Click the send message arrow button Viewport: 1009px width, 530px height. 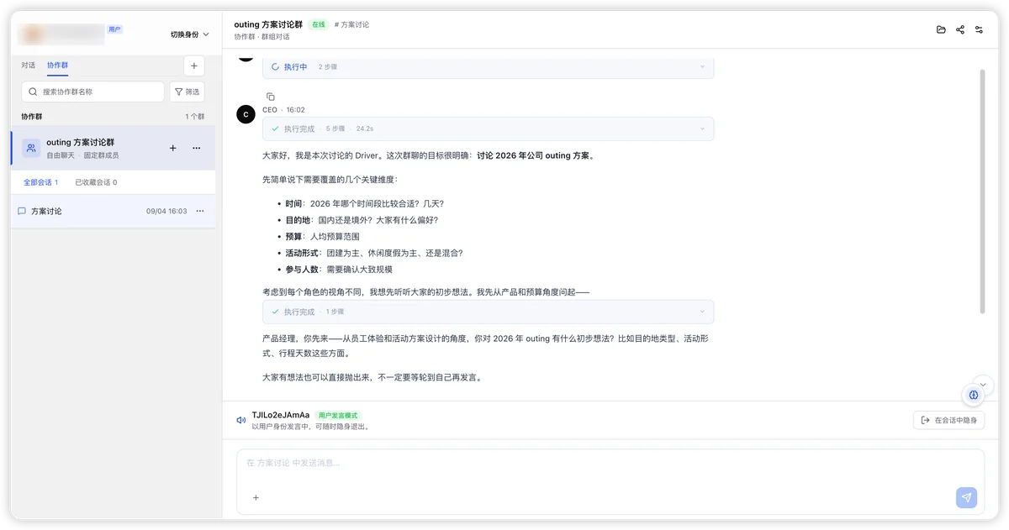966,498
